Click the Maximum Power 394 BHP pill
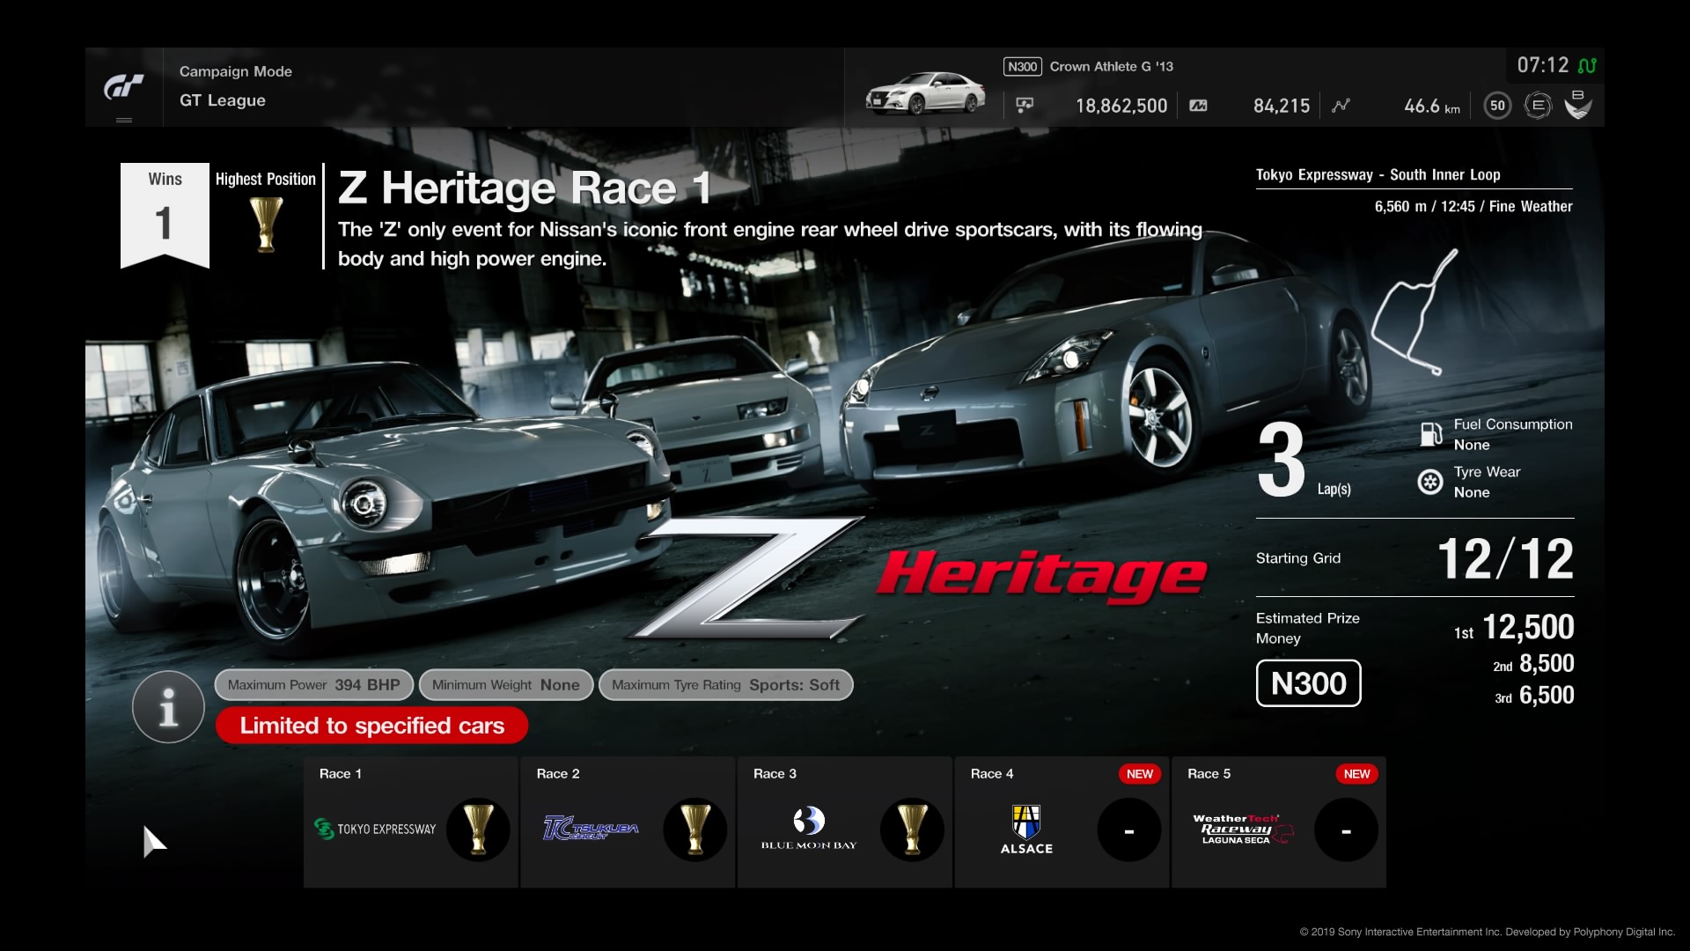Image resolution: width=1690 pixels, height=951 pixels. coord(314,685)
